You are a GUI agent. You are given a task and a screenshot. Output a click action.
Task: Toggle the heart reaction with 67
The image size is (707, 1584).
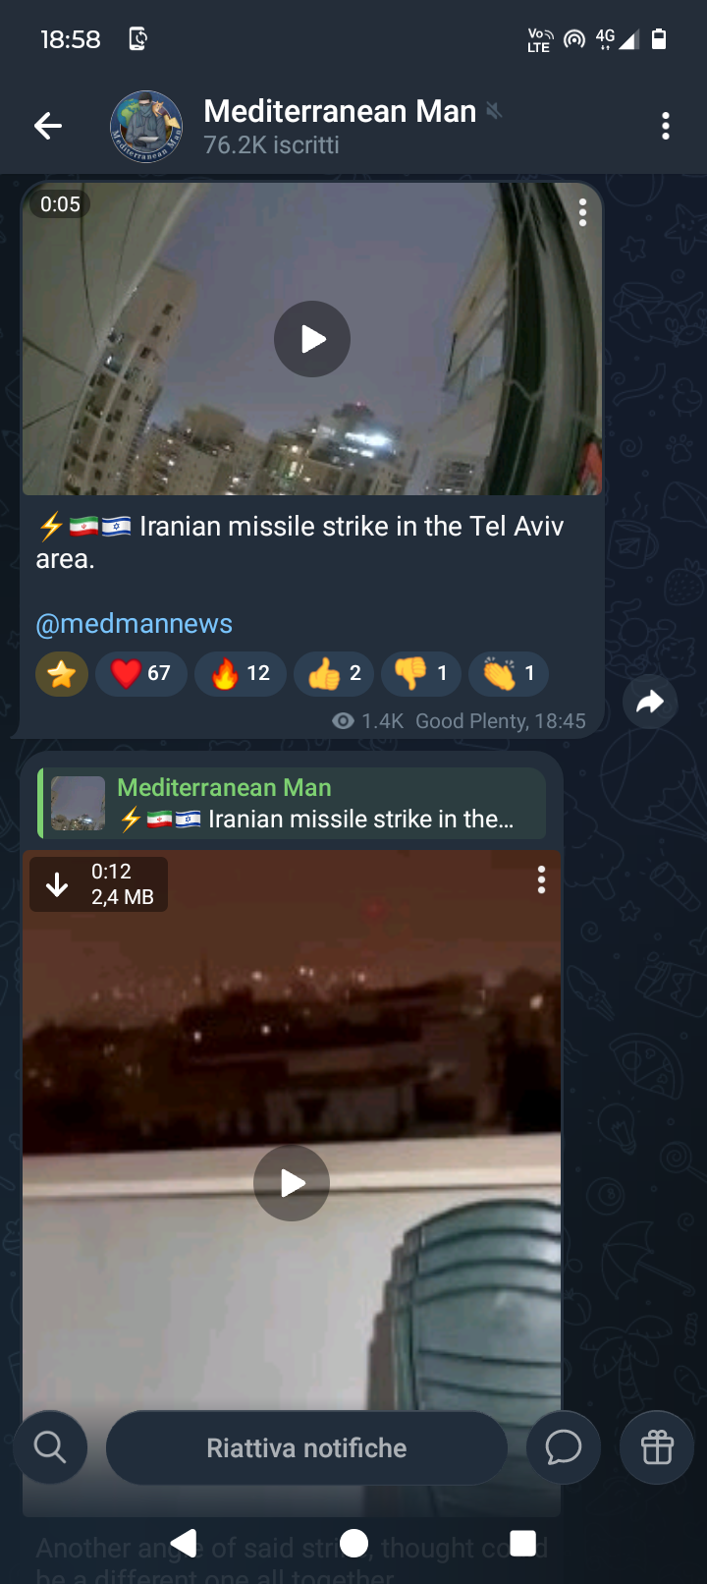pyautogui.click(x=141, y=674)
